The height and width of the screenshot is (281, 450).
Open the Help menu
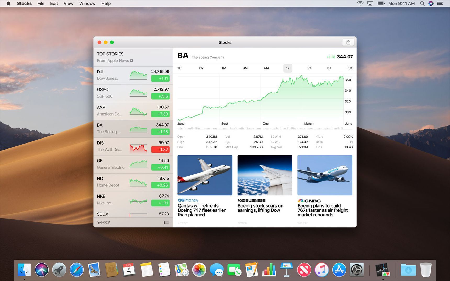(106, 3)
